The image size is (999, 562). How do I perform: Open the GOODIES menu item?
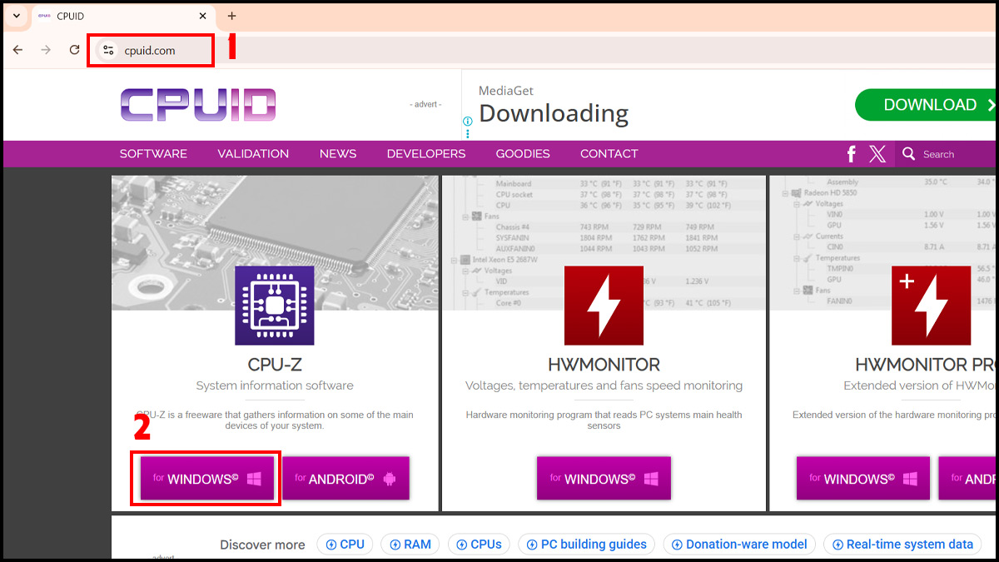point(523,154)
